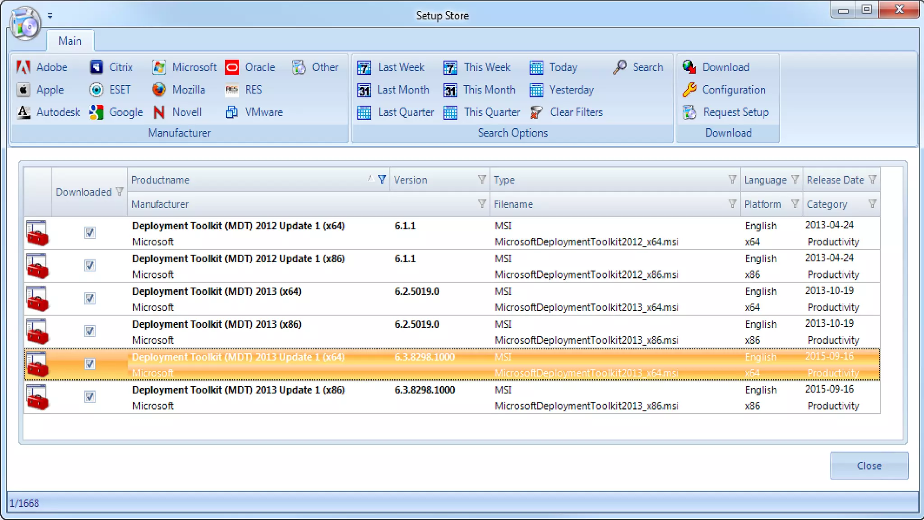The height and width of the screenshot is (520, 924).
Task: Toggle Downloaded checkbox for MDT 2013 Update 1 (x86)
Action: [90, 397]
